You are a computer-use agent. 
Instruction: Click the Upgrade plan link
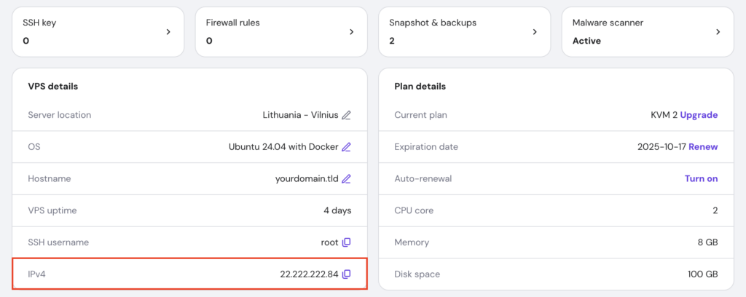[x=699, y=115]
